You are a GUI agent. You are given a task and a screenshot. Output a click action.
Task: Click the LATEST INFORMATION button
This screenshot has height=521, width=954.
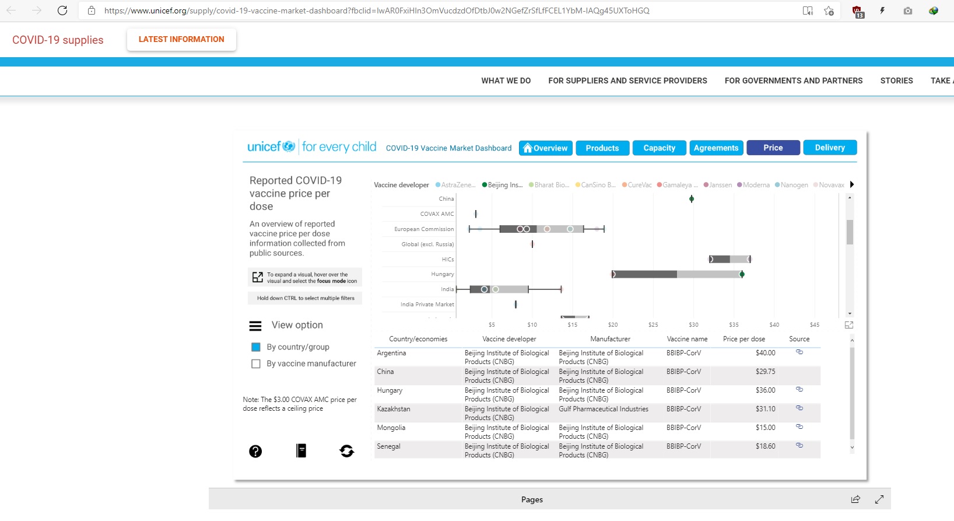[181, 40]
